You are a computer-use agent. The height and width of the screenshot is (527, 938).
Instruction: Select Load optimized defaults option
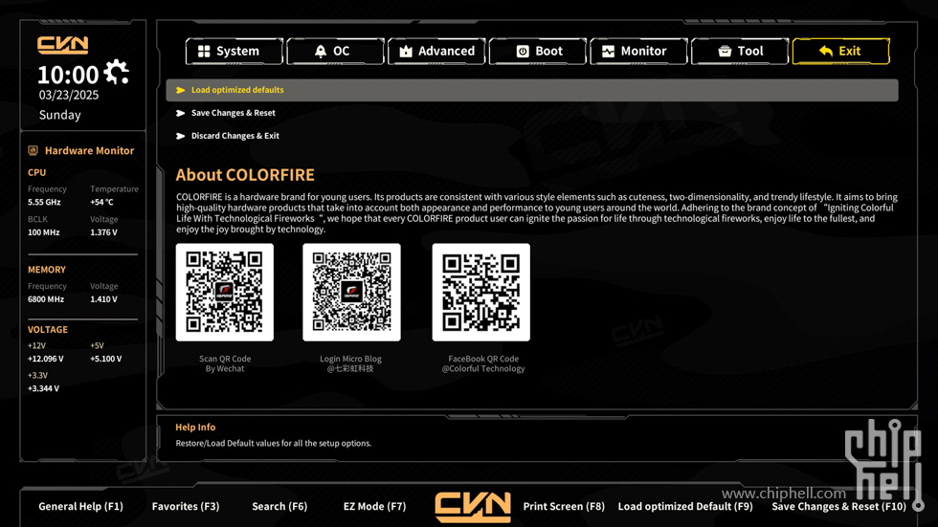532,90
